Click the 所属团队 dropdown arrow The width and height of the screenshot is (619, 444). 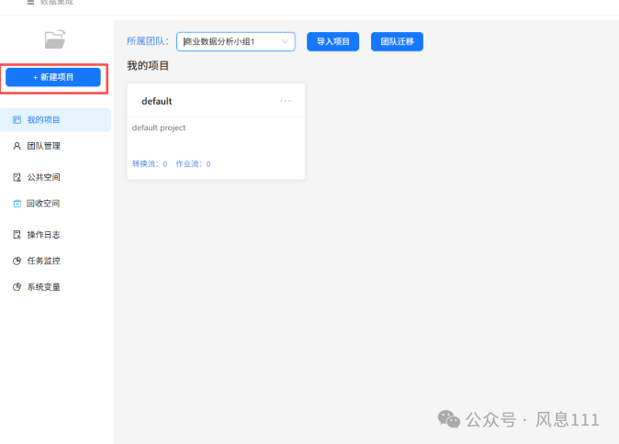285,42
